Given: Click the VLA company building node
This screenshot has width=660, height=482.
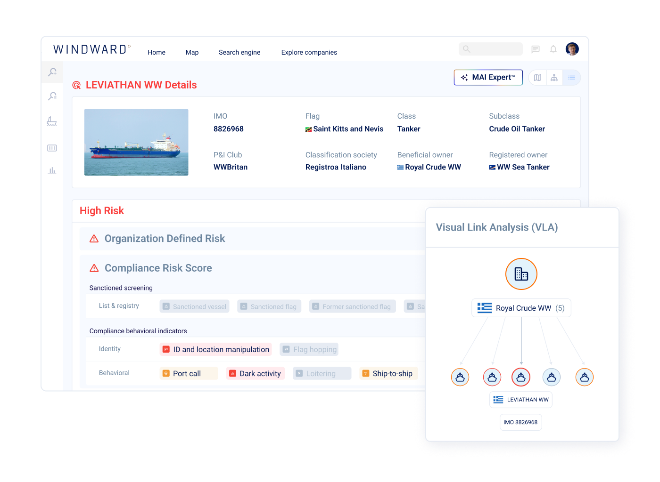Looking at the screenshot, I should (521, 274).
